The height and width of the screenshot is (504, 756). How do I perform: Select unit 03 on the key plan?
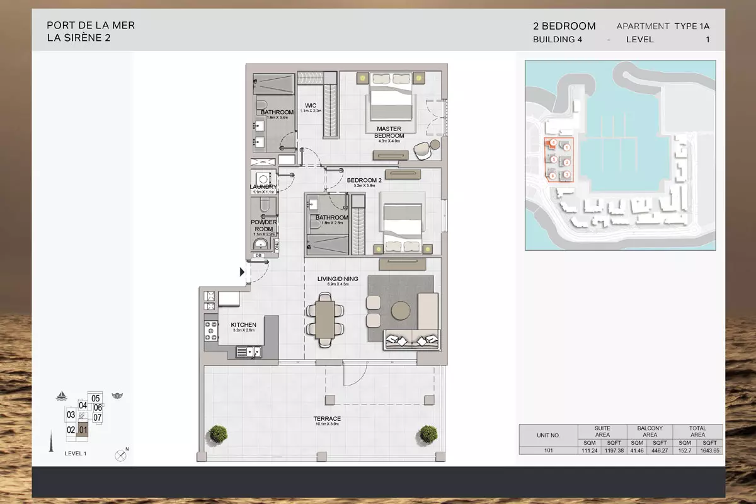71,415
